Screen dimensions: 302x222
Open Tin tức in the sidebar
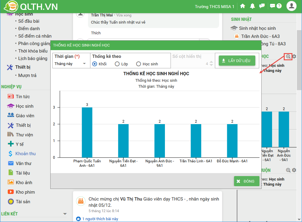23,96
